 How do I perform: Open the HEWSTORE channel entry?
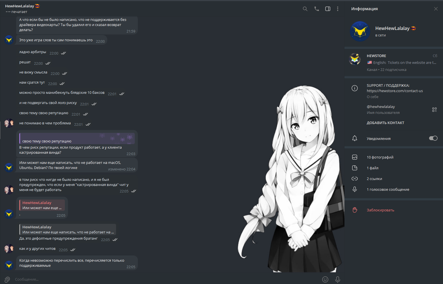[x=394, y=62]
